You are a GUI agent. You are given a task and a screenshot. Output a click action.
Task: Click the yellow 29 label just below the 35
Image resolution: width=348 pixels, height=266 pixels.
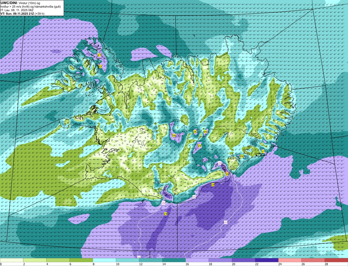[x=213, y=185]
